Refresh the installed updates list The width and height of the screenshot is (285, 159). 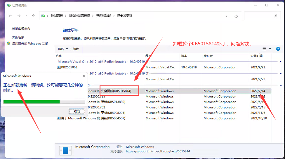tap(236, 16)
